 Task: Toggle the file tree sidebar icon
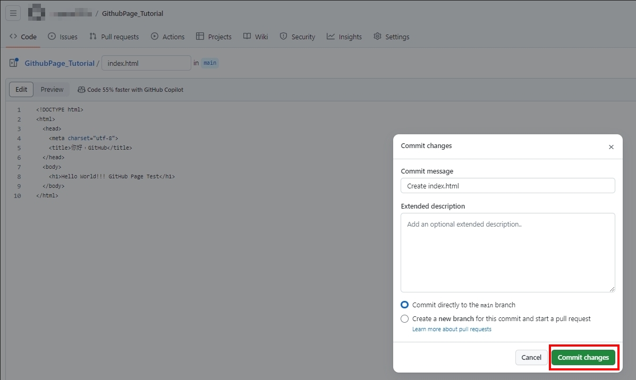14,63
